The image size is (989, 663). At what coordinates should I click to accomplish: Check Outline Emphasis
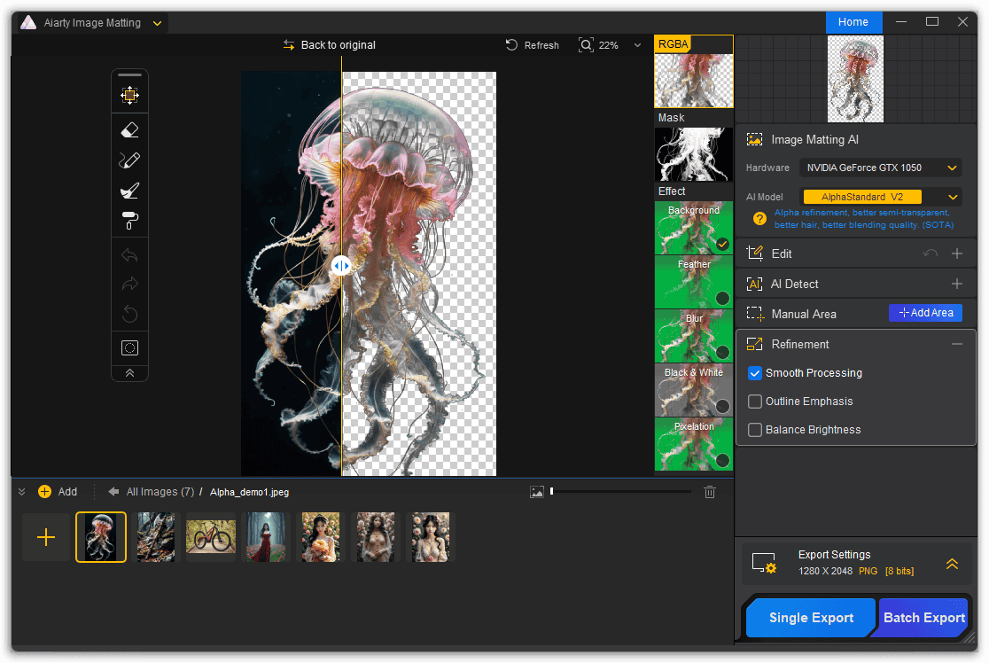755,402
